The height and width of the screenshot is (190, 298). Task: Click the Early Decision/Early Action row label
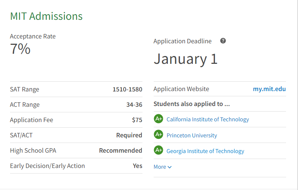click(47, 166)
